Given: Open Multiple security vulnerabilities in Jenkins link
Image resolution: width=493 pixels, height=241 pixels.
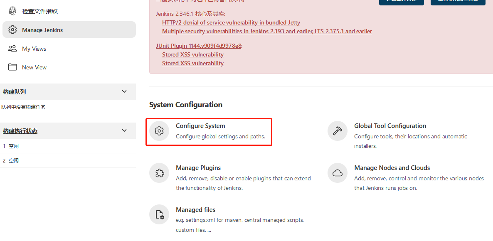Looking at the screenshot, I should tap(267, 32).
